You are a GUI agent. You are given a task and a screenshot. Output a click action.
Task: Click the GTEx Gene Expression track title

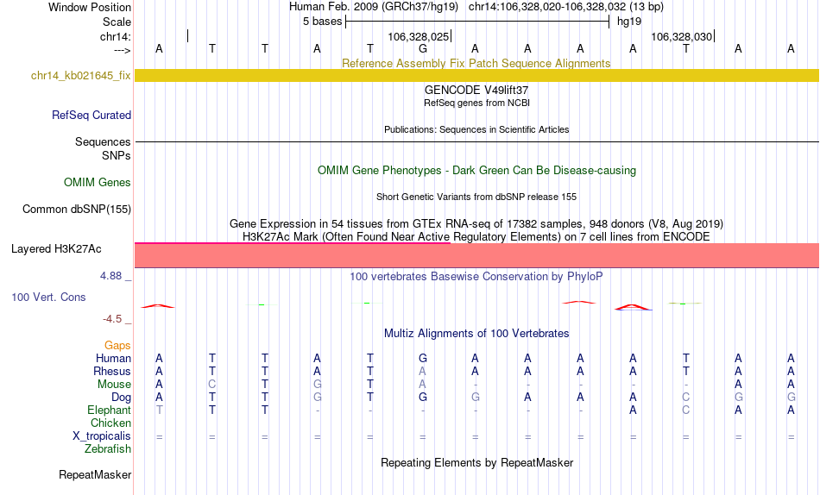click(476, 223)
